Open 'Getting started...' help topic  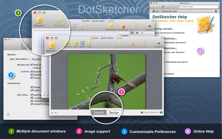[x=164, y=29]
